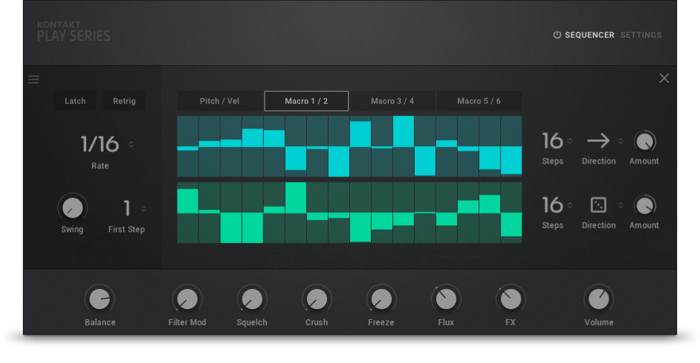Open the hamburger menu icon
700x363 pixels.
(34, 79)
